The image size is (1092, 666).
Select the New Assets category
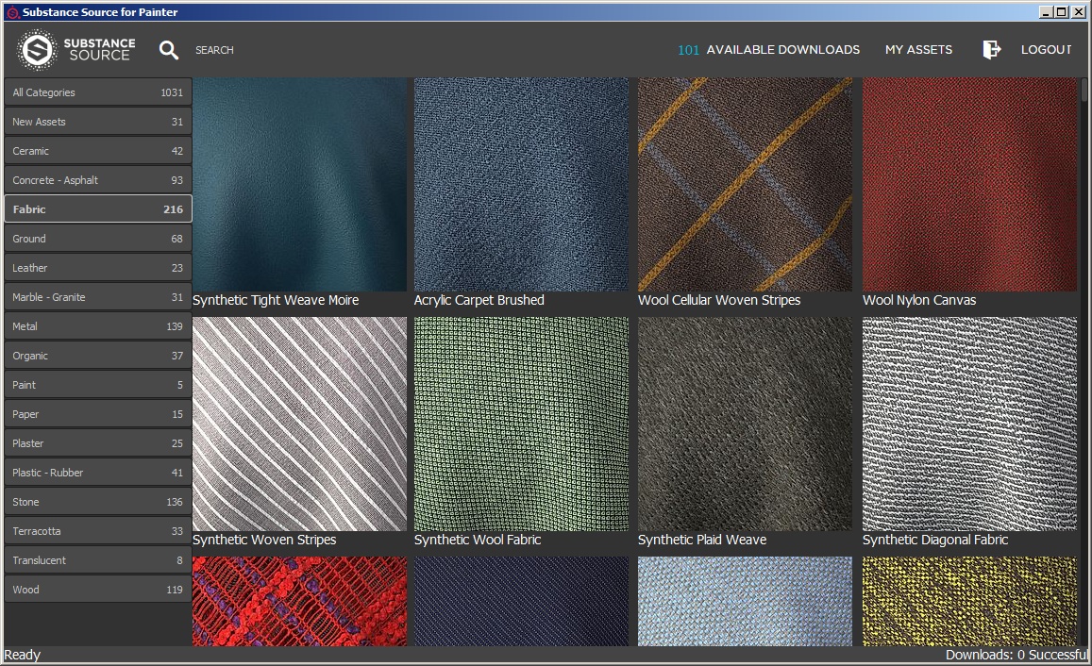(x=97, y=122)
